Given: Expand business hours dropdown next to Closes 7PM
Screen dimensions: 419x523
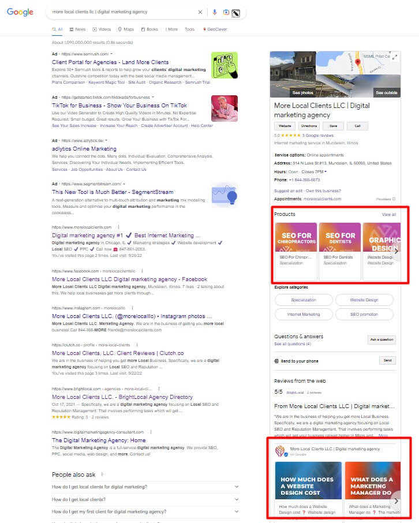Looking at the screenshot, I should (326, 172).
